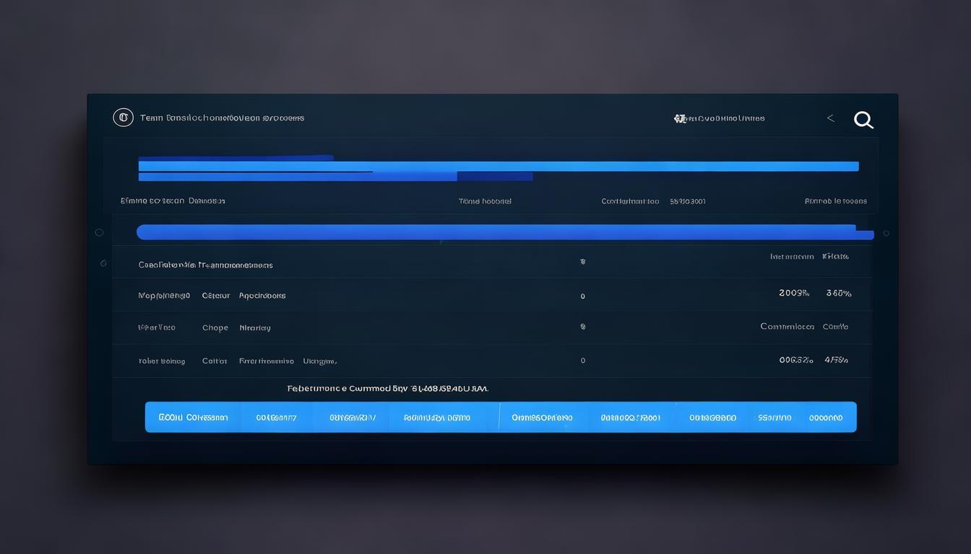Click the "Ssonno" segment in bottom blue bar
The image size is (971, 554).
774,418
